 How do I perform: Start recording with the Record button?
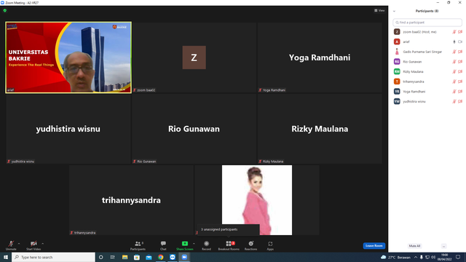[x=206, y=245]
